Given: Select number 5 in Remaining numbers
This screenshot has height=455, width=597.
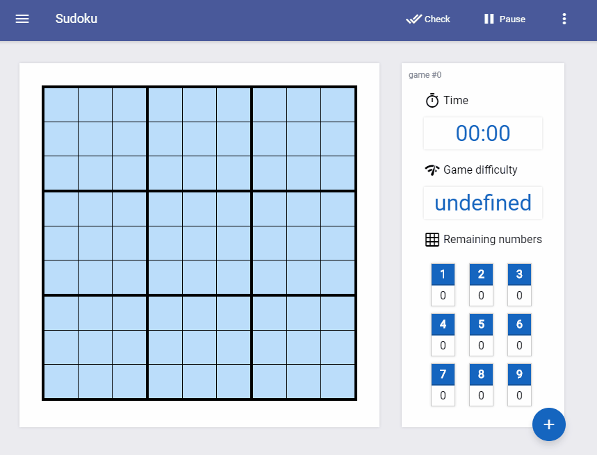Looking at the screenshot, I should (x=481, y=324).
